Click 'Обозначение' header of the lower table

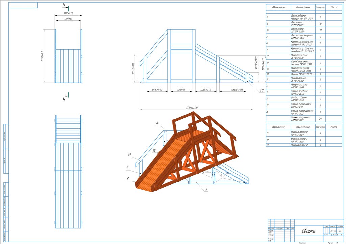click(x=278, y=127)
